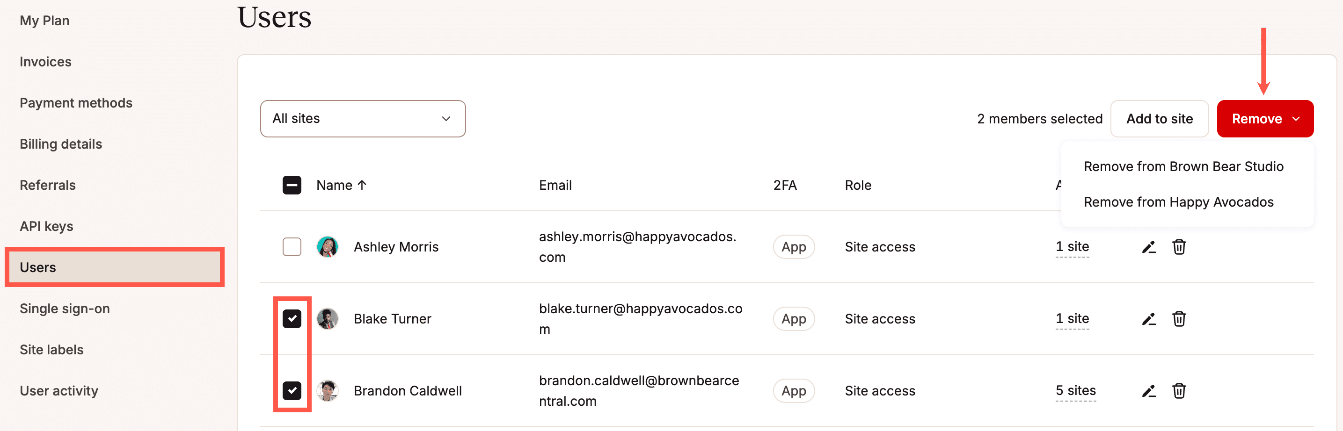Delete Ashley Morris with the trash icon
The image size is (1343, 431).
coord(1180,247)
